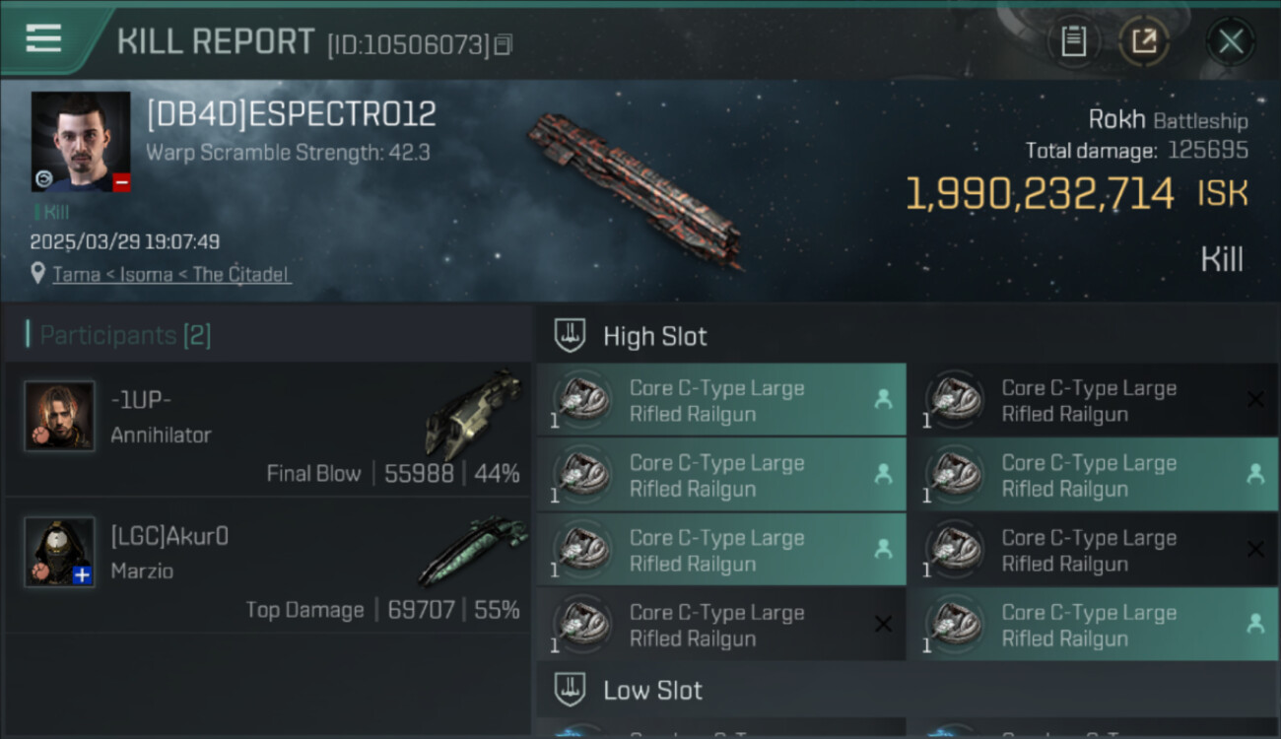Open the clipboard notes icon
This screenshot has width=1281, height=739.
1073,41
